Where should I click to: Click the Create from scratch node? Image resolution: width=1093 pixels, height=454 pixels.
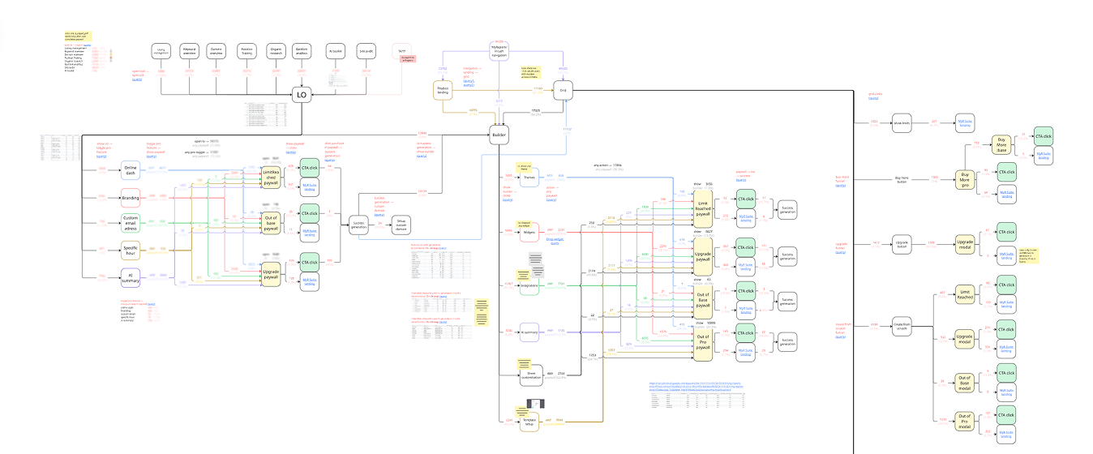point(903,325)
